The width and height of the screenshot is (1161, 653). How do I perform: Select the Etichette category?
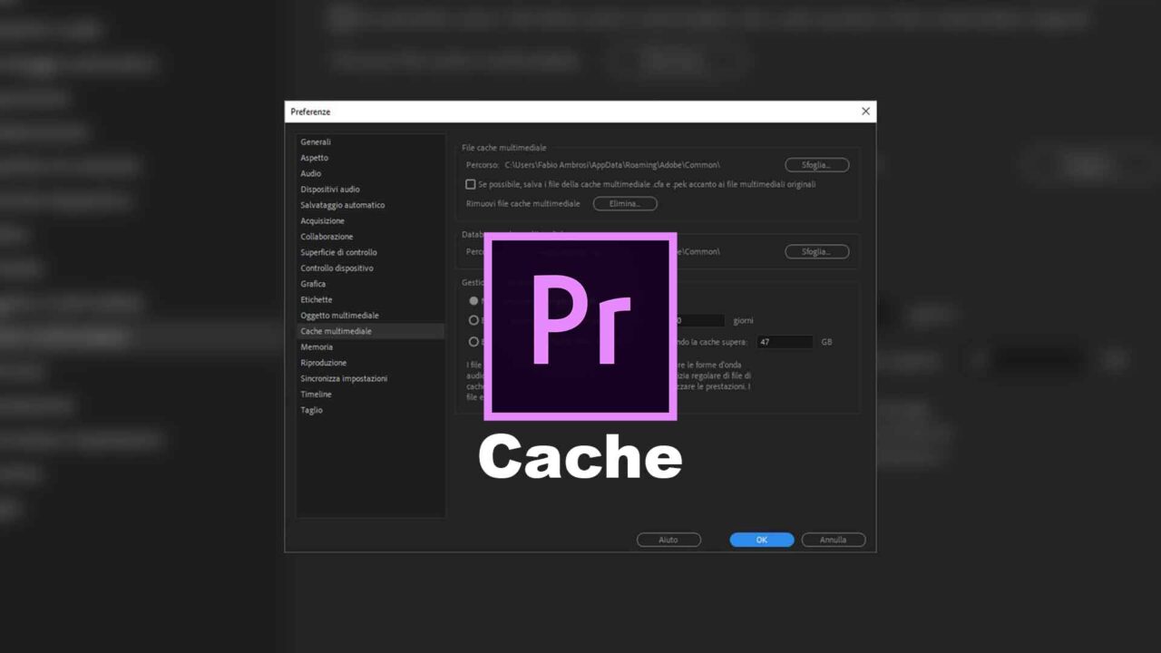[x=316, y=299]
